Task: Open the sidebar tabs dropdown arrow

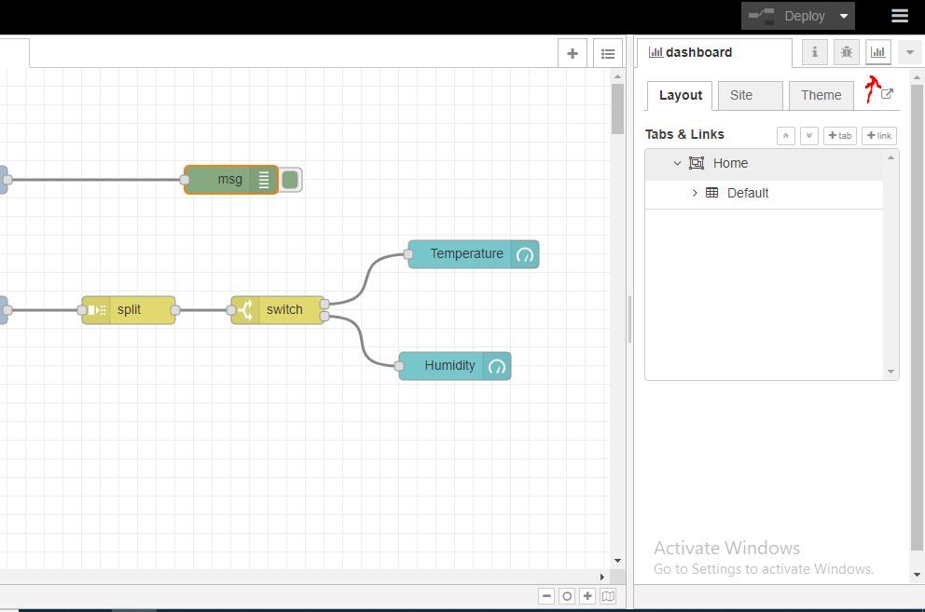Action: [x=910, y=52]
